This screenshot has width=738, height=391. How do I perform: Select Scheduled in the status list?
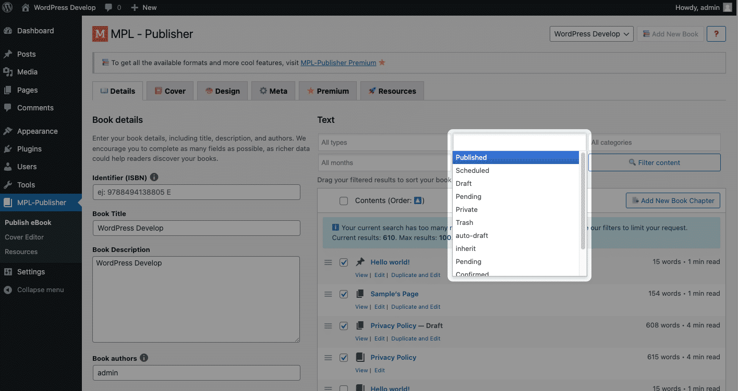click(x=516, y=170)
